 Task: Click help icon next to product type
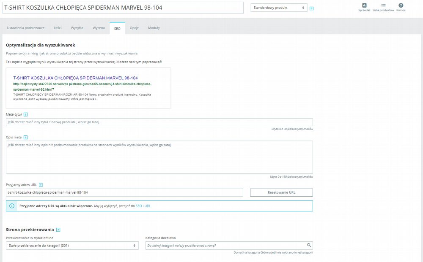(x=312, y=8)
